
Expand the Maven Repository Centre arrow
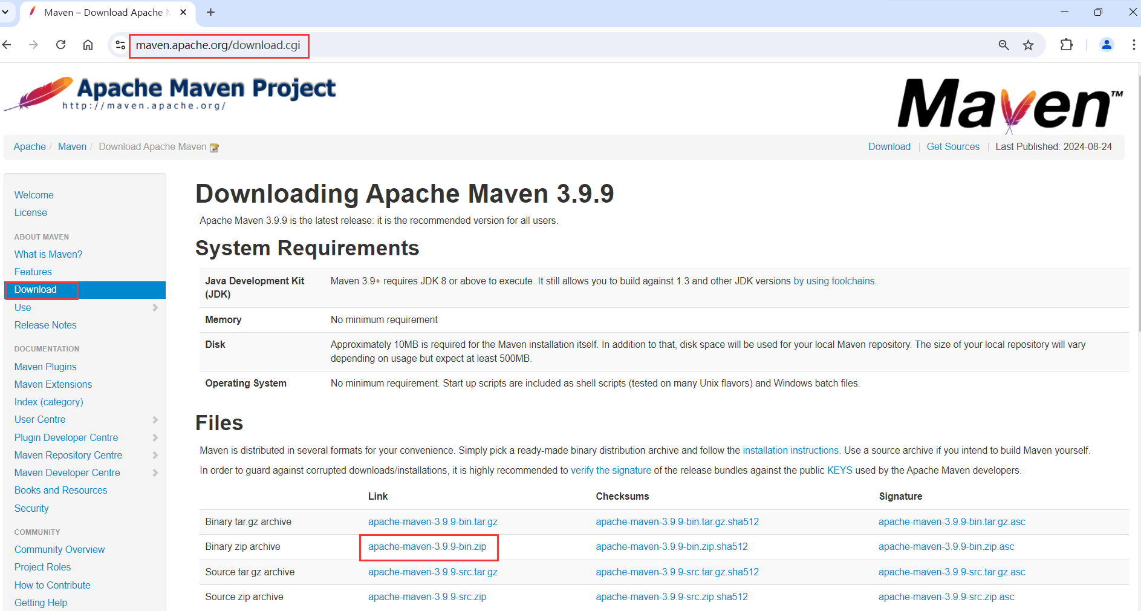tap(155, 456)
